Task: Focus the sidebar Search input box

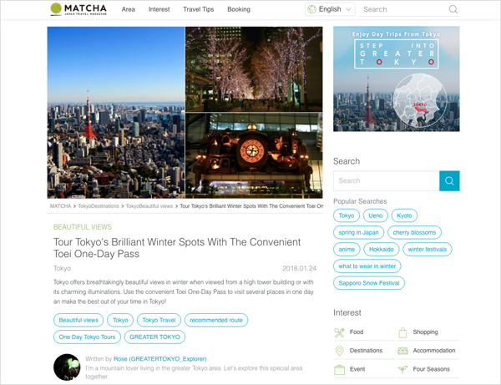Action: [387, 181]
